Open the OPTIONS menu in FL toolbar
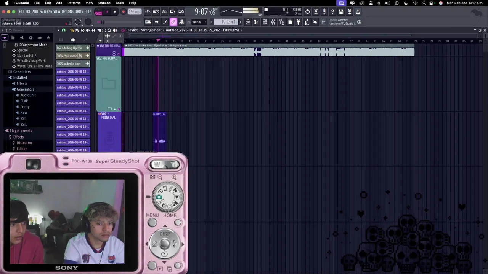The image size is (488, 274). coord(67,11)
